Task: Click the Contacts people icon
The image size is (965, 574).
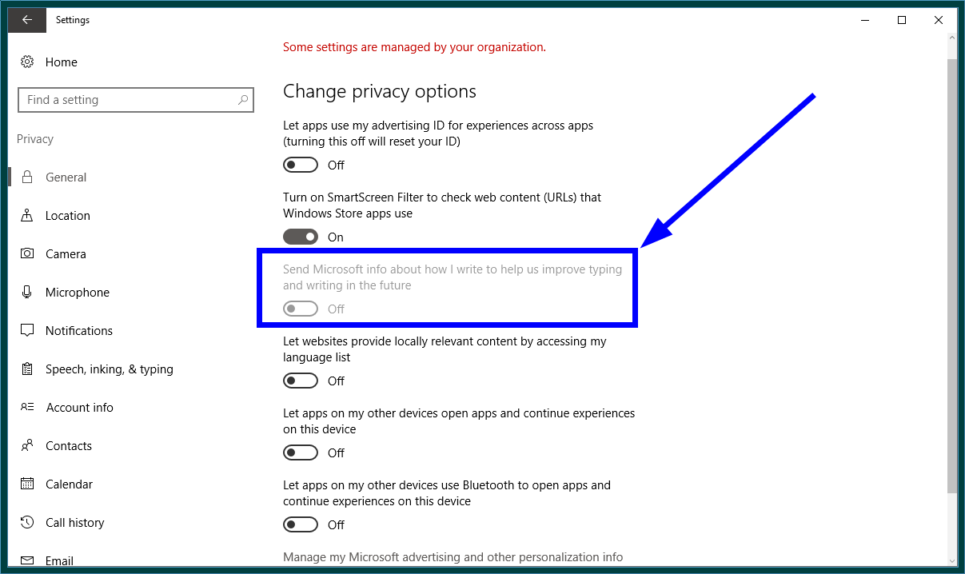Action: pyautogui.click(x=27, y=445)
